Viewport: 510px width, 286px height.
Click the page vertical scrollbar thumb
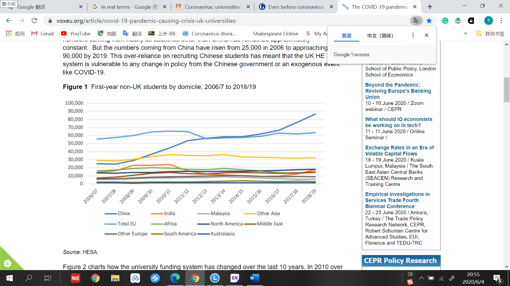tap(507, 89)
